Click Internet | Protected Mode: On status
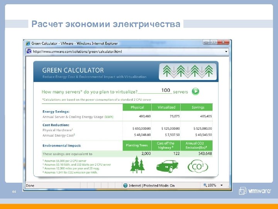 152,186
